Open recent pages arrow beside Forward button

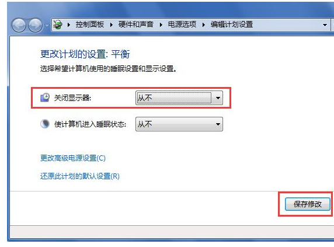(x=47, y=26)
